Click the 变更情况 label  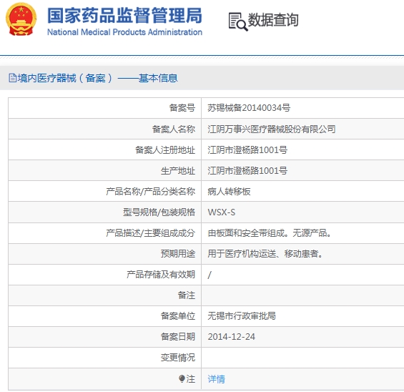(x=178, y=358)
